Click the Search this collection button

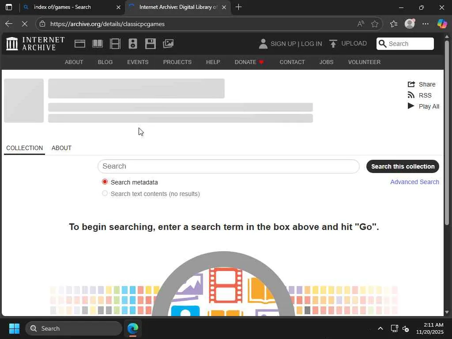403,166
